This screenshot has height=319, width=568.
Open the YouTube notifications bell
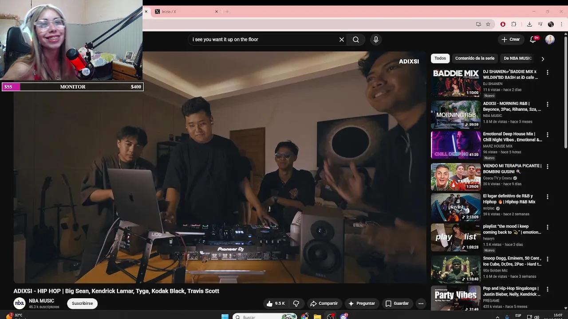[x=534, y=39]
